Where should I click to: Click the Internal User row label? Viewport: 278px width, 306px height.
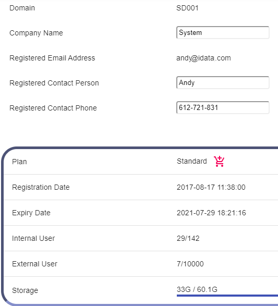(33, 238)
